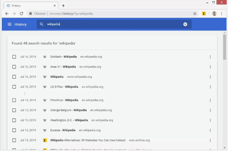Click the Wikipedia favicon beside Dotdash
Image resolution: width=228 pixels, height=151 pixels.
[45, 57]
